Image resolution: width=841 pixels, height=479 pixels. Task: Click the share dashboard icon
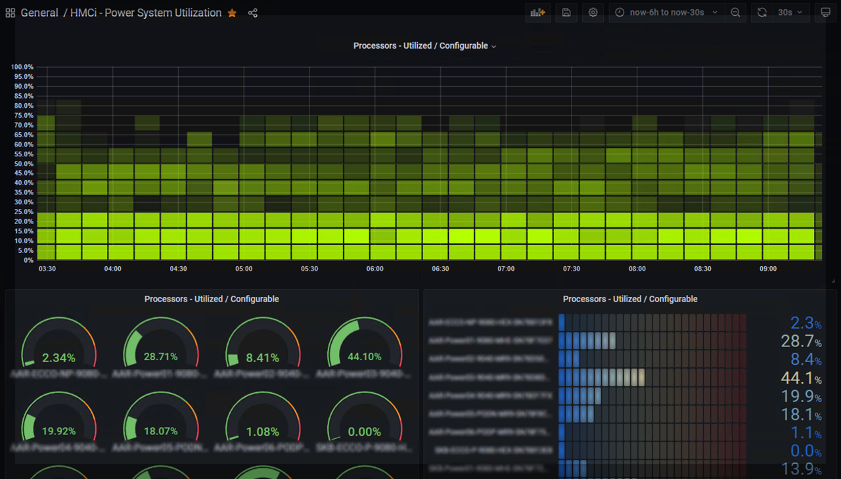pos(252,12)
